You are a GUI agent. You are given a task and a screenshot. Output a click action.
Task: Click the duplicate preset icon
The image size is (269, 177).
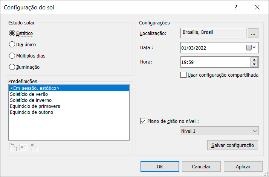[13, 147]
